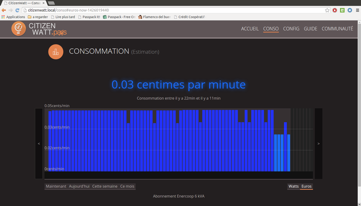Open the CONFIG page
Image resolution: width=361 pixels, height=206 pixels.
tap(291, 29)
